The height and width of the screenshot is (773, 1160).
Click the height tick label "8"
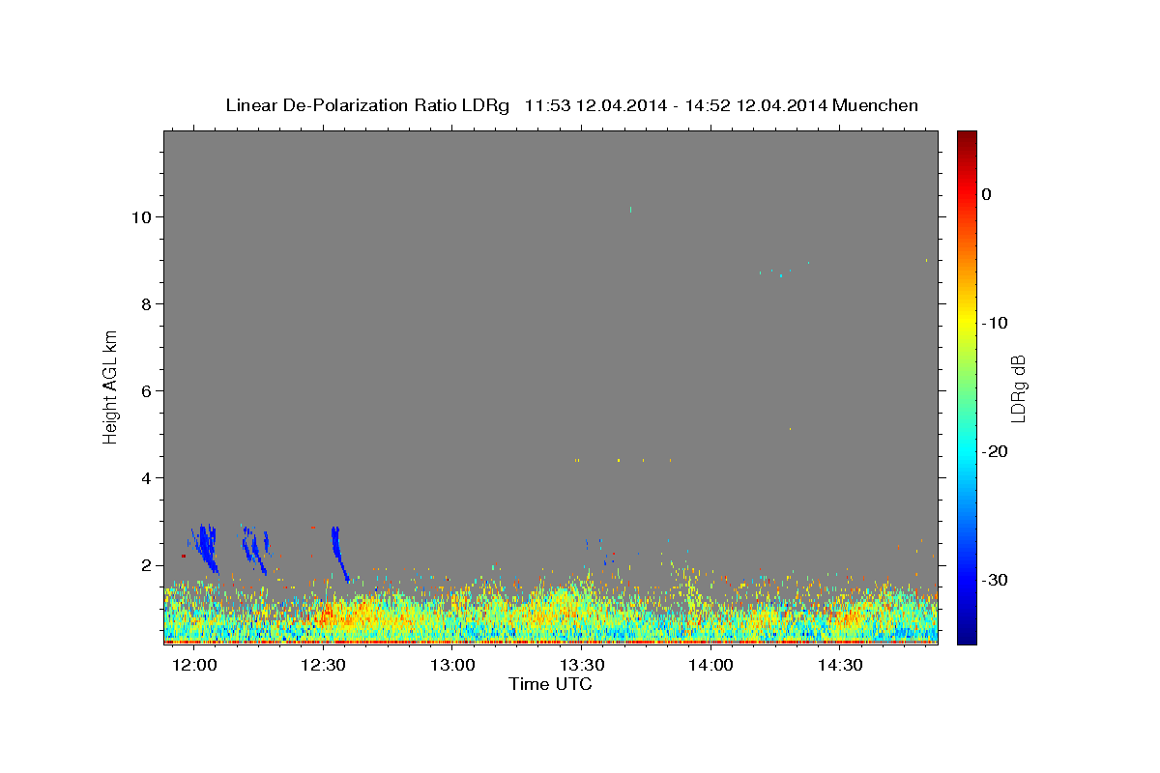click(x=146, y=303)
